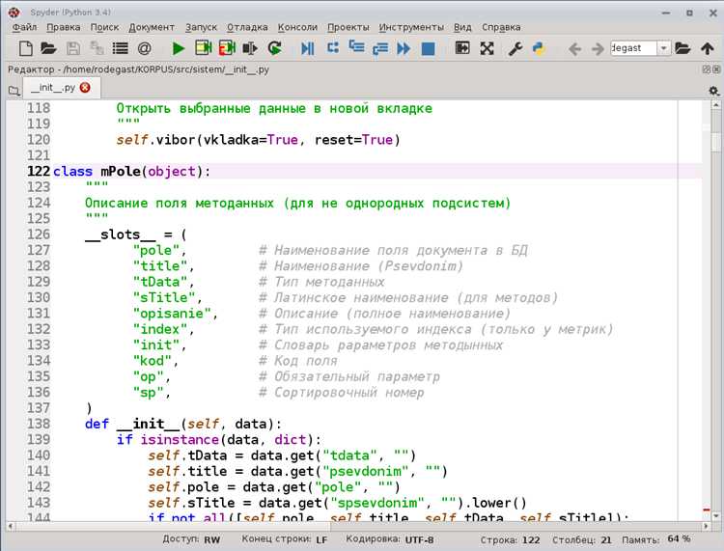Click the class mPole definition line
The height and width of the screenshot is (551, 724).
click(131, 171)
